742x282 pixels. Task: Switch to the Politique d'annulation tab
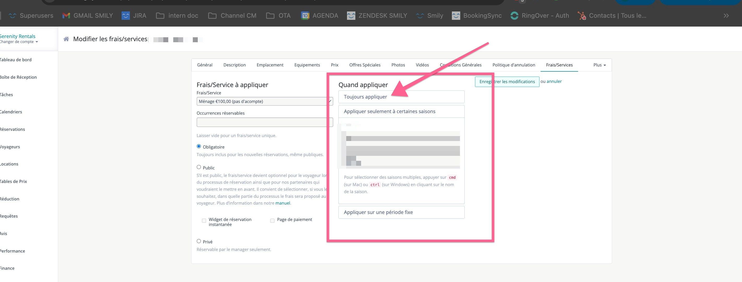coord(513,65)
